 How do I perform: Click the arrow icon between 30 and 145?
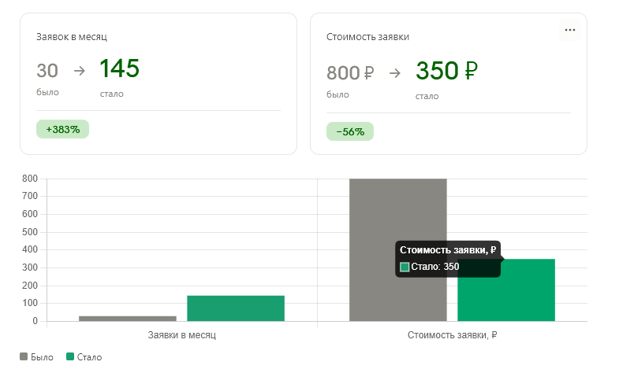coord(80,71)
